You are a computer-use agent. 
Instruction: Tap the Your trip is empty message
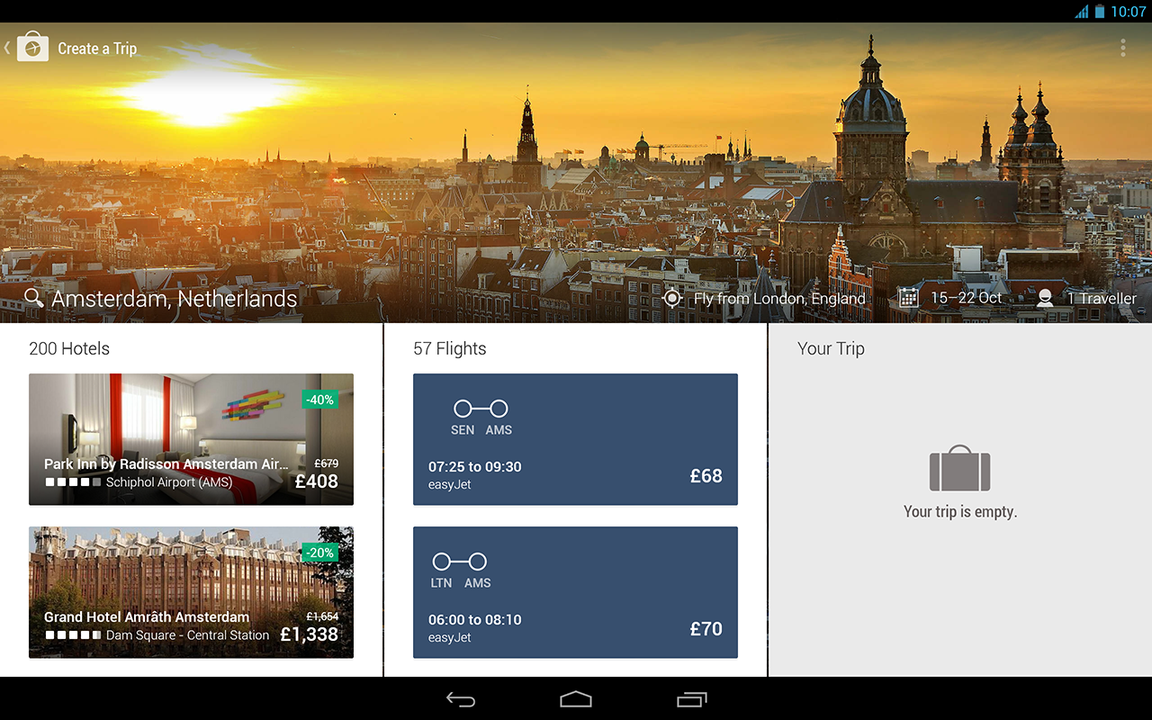pos(960,512)
